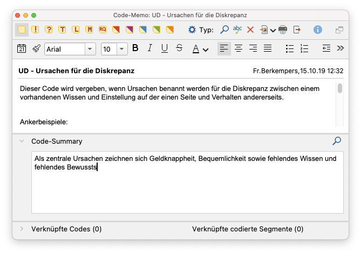
Task: Pick the RQ memo type icon
Action: point(103,30)
